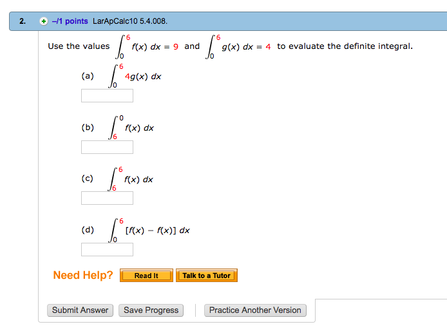The width and height of the screenshot is (447, 331).
Task: Click the (b) part label
Action: coord(88,128)
